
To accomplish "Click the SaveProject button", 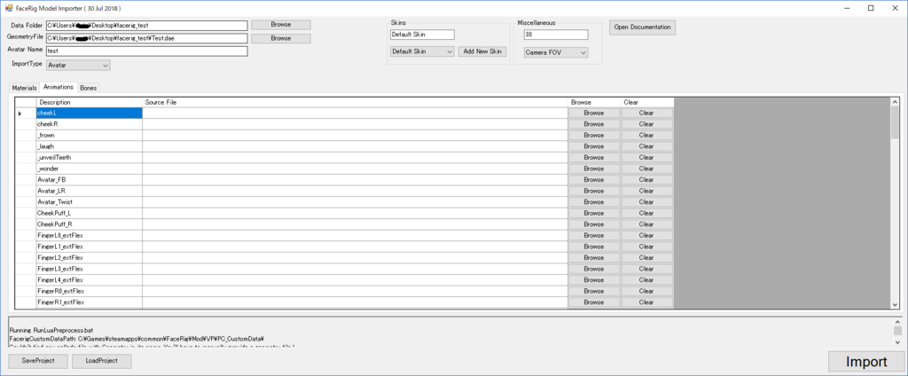I will tap(37, 361).
